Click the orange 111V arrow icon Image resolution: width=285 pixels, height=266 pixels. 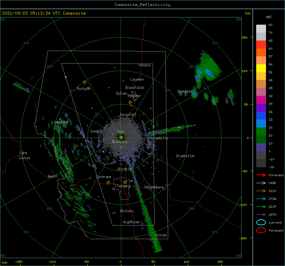(x=261, y=191)
